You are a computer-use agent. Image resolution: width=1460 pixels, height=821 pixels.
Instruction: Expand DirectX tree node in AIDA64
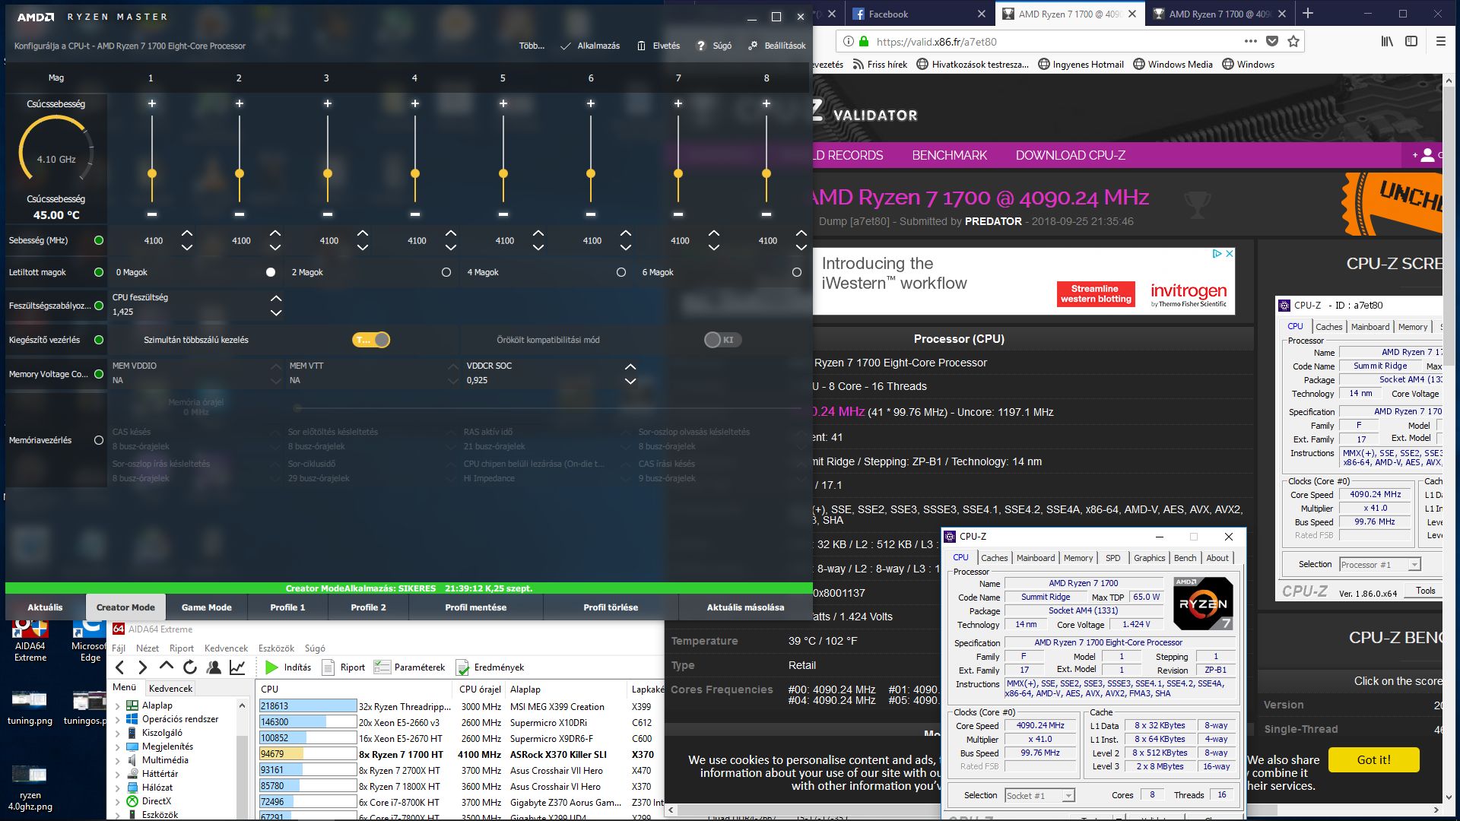[117, 801]
